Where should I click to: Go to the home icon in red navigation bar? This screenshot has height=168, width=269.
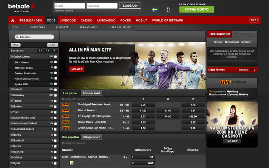point(13,21)
